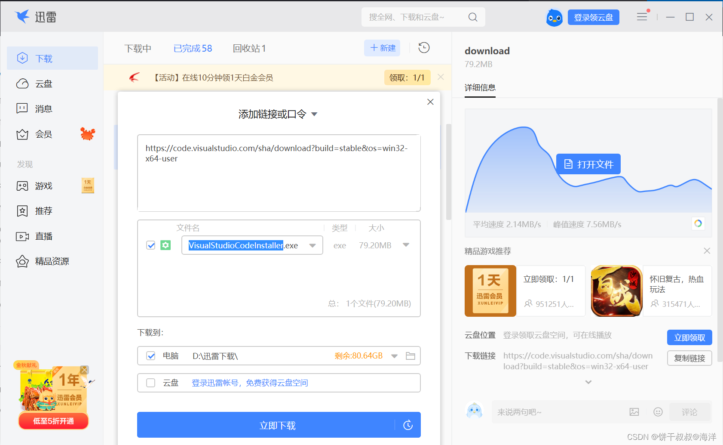Uncheck the VisualStudioCodeInstaller.exe file checkbox
This screenshot has width=723, height=445.
click(150, 245)
